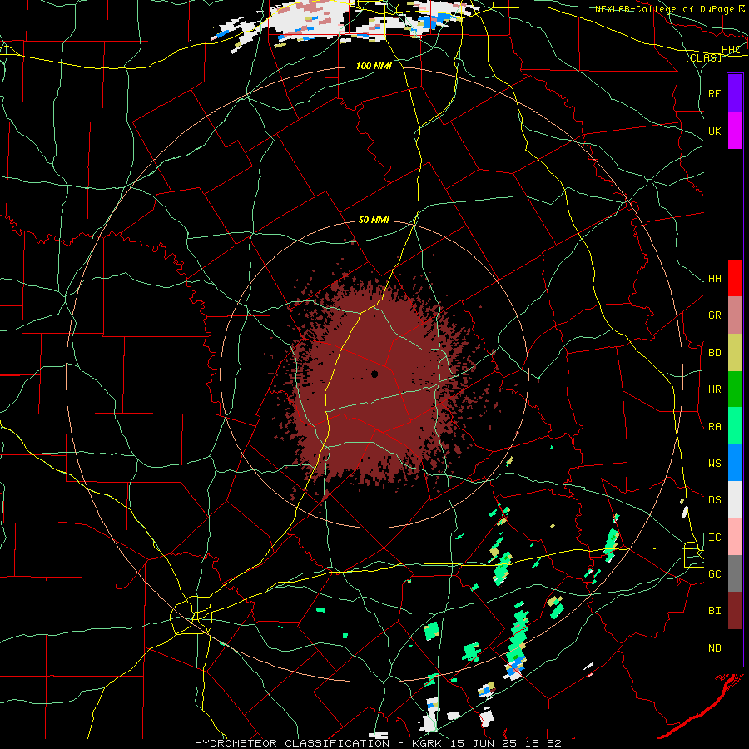Click the black radar site dot at center
This screenshot has height=749, width=749.
374,374
